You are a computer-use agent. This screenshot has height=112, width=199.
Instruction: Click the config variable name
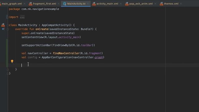[32, 57]
